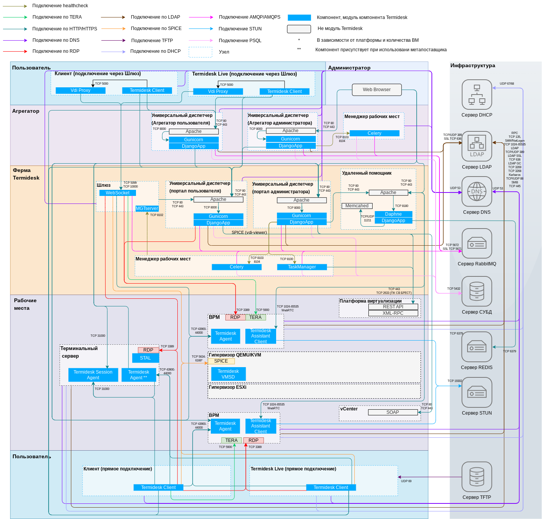542x519 pixels.
Task: Click the Termidesk Agent ** box
Action: (x=139, y=375)
